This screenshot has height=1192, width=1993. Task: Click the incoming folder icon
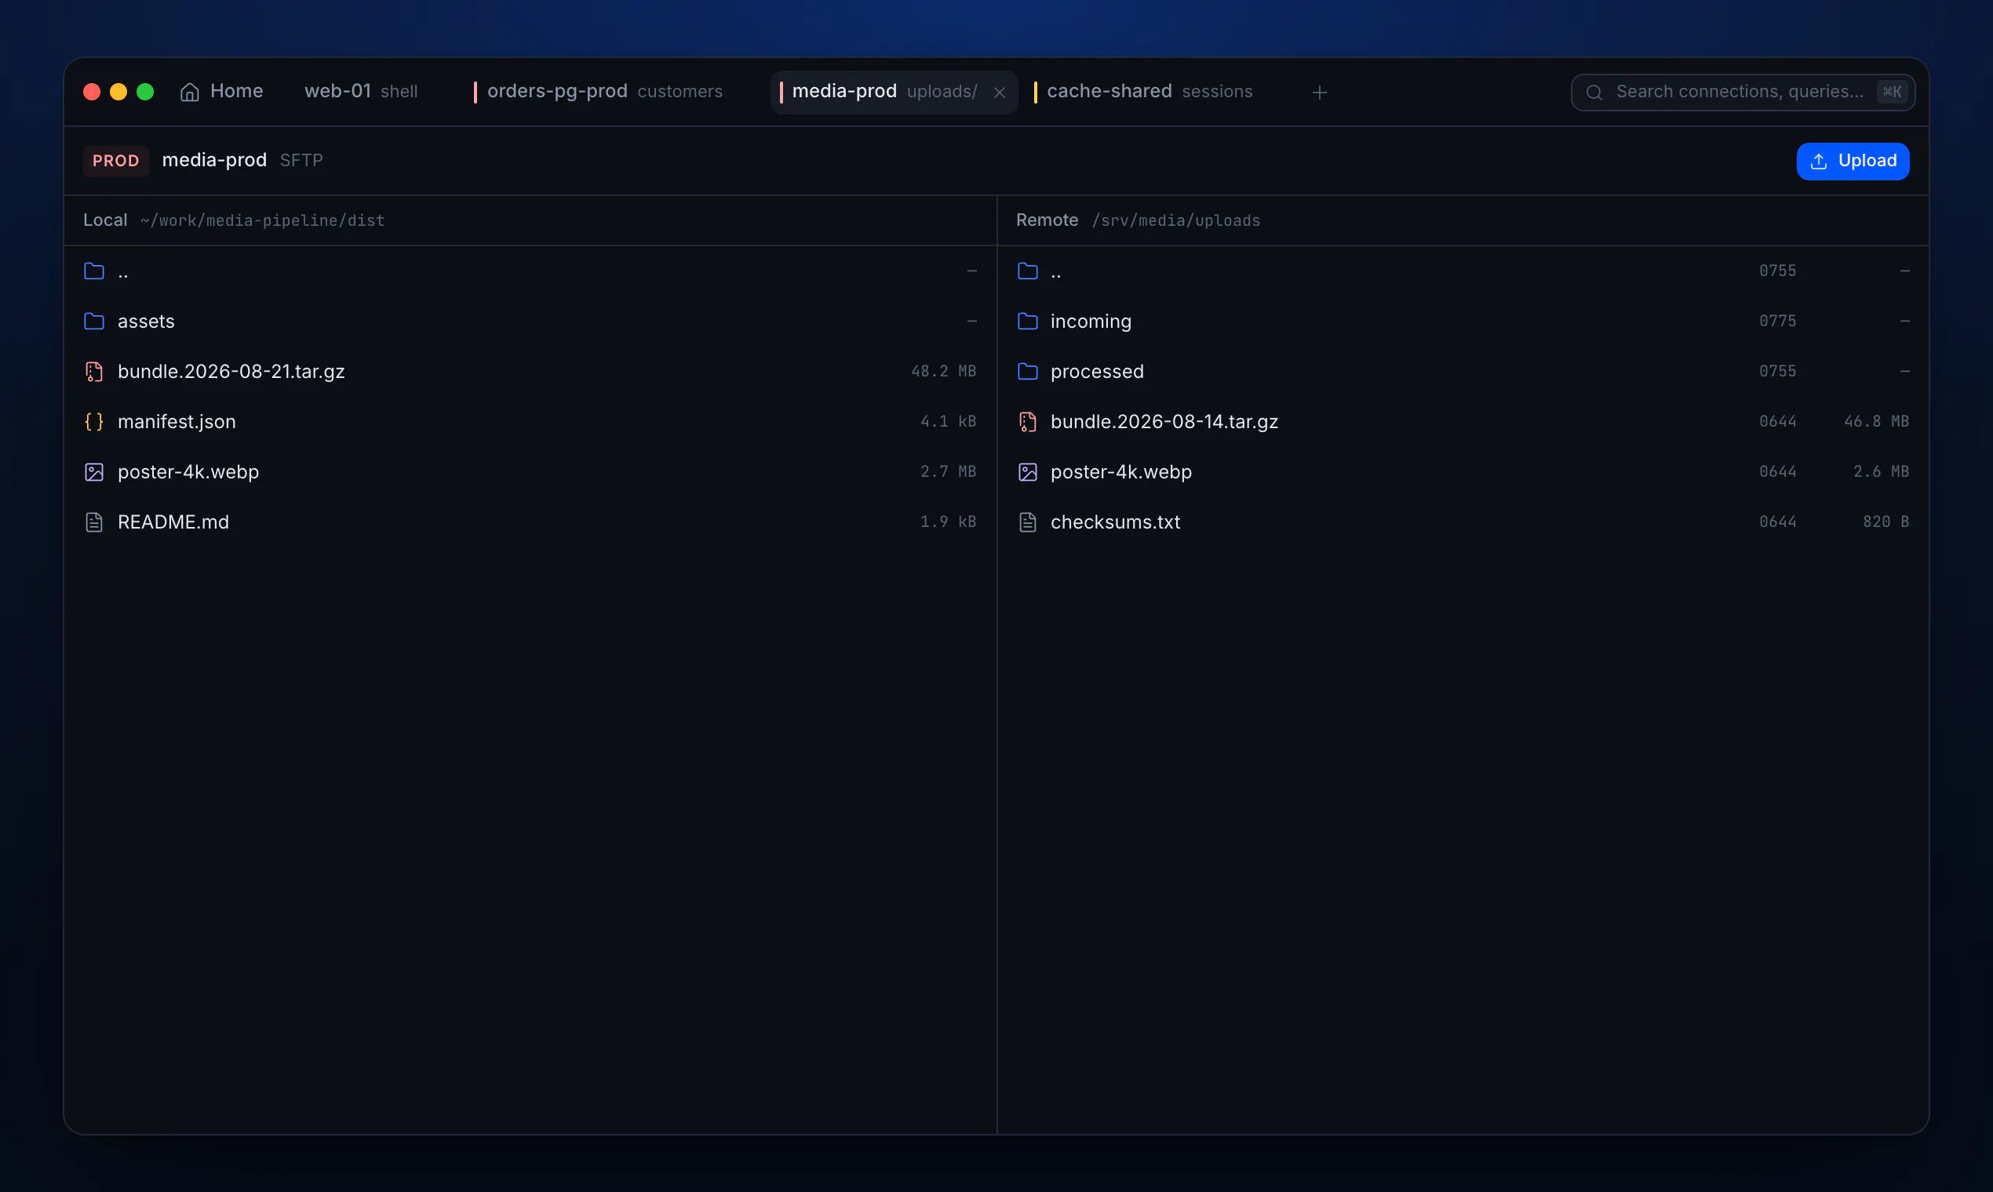(1027, 322)
